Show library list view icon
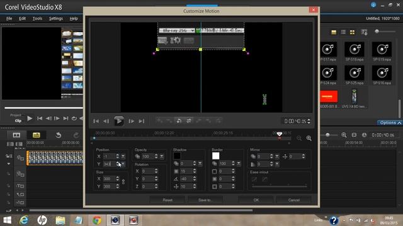Screen dimensions: 403x226 (343, 32)
